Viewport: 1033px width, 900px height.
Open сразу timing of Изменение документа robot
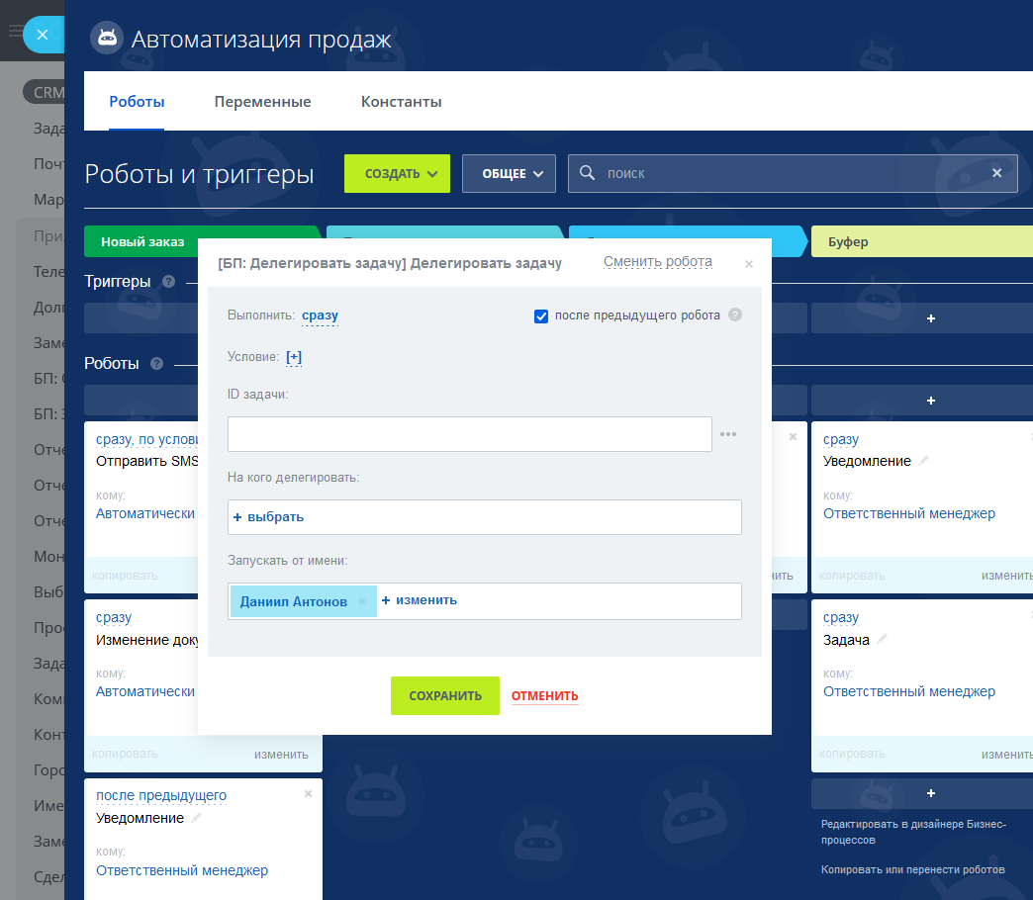114,617
